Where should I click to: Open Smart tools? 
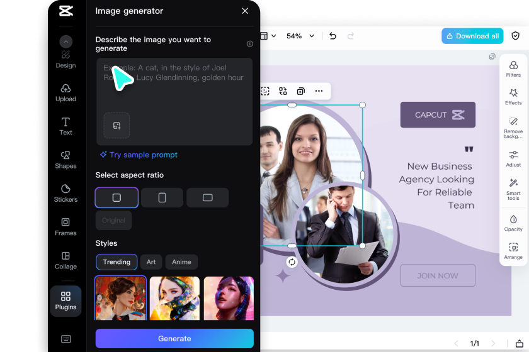pyautogui.click(x=513, y=189)
